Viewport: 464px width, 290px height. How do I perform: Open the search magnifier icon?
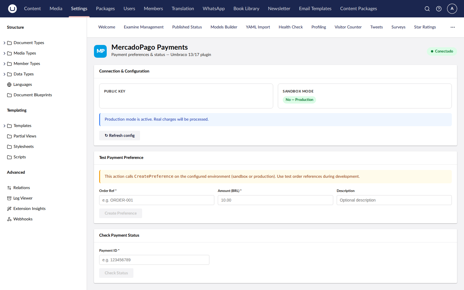(427, 9)
